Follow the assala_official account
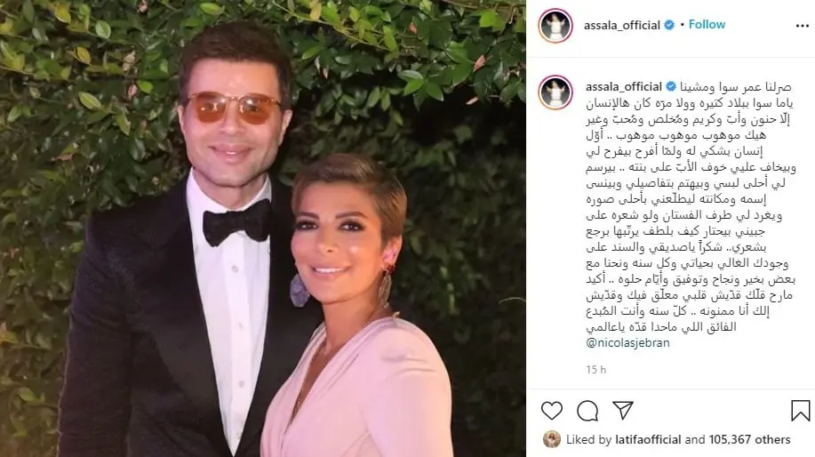 pos(707,24)
